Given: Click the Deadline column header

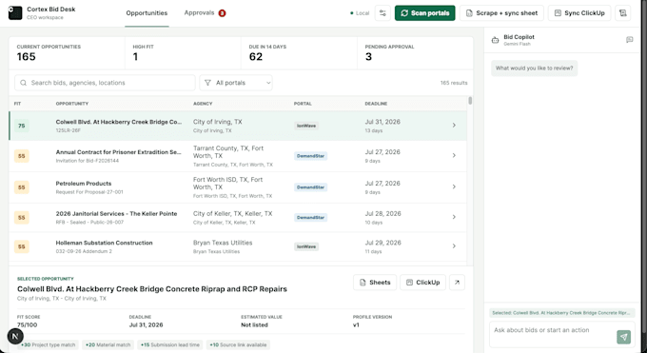Looking at the screenshot, I should (376, 104).
